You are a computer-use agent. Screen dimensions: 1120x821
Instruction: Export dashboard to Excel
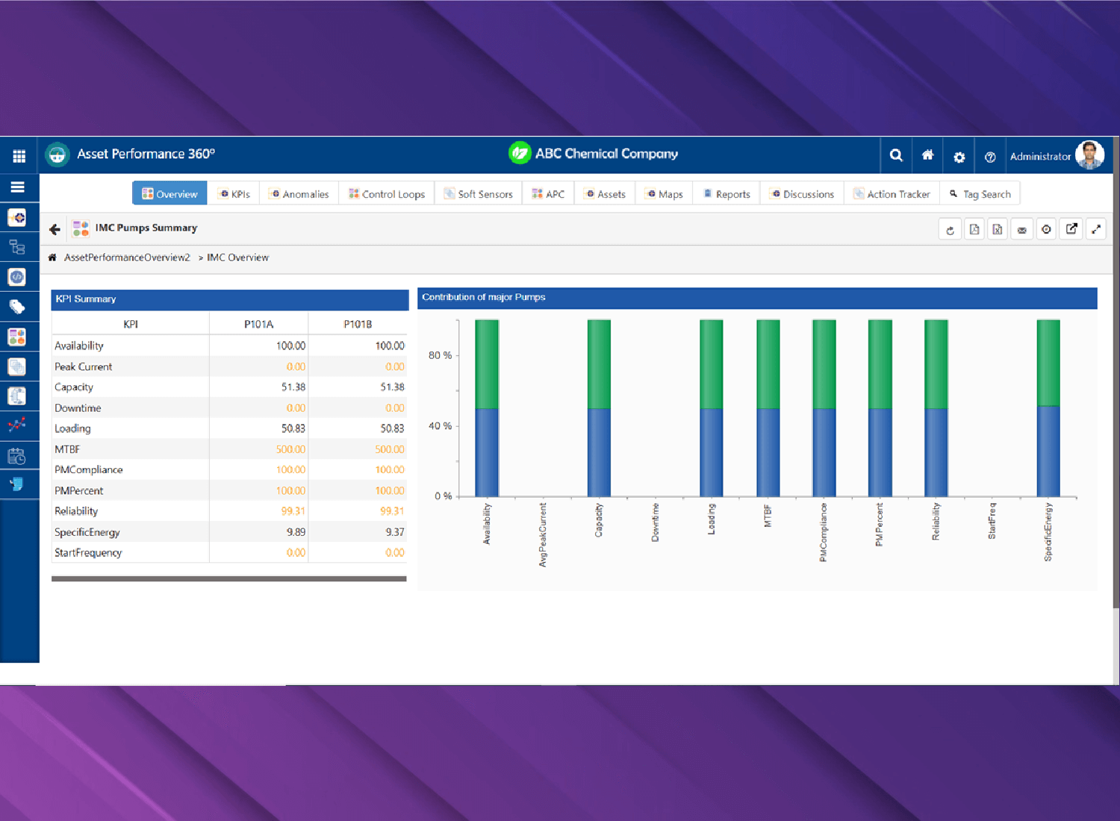pyautogui.click(x=998, y=230)
